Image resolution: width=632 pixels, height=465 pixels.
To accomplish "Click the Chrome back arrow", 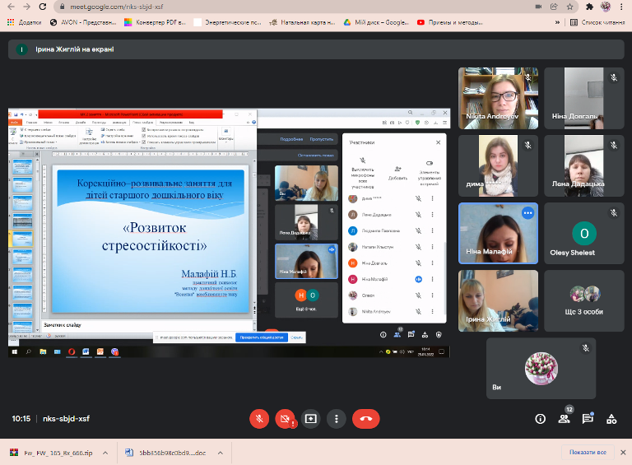I will 12,7.
